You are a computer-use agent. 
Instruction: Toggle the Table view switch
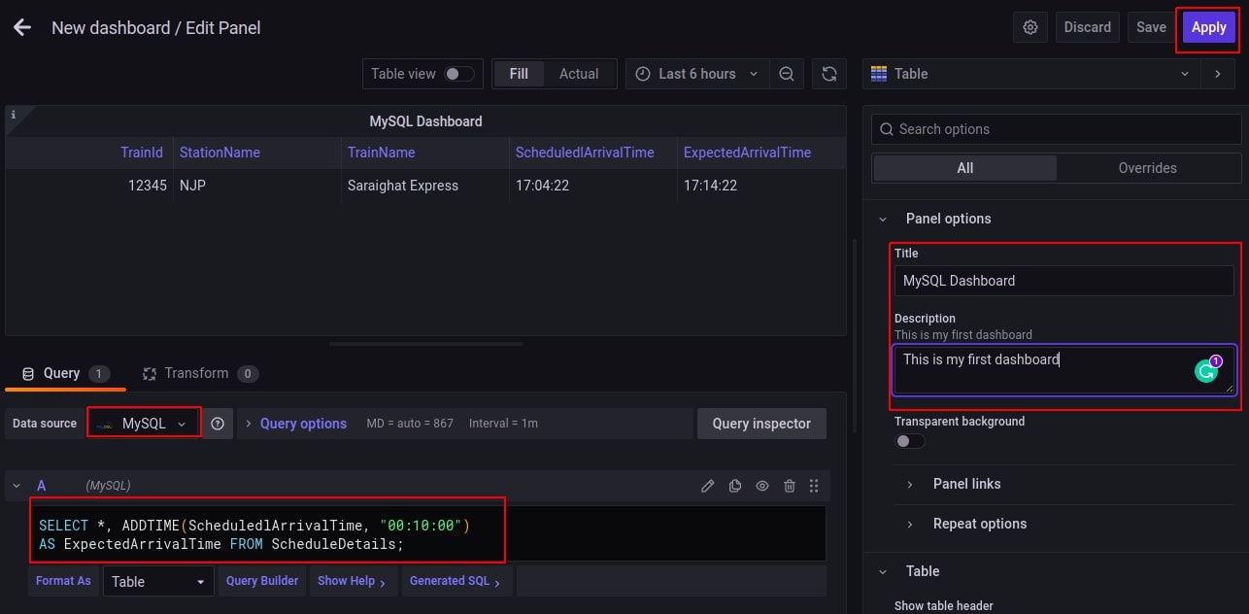coord(459,74)
